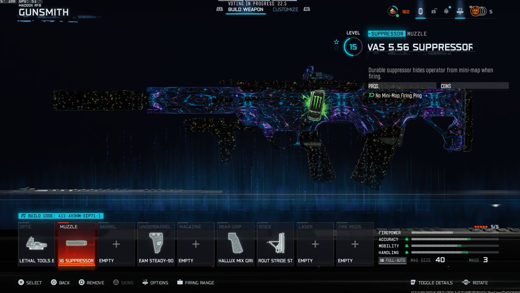Open the Options menu prompt
The image size is (520, 293).
(155, 283)
